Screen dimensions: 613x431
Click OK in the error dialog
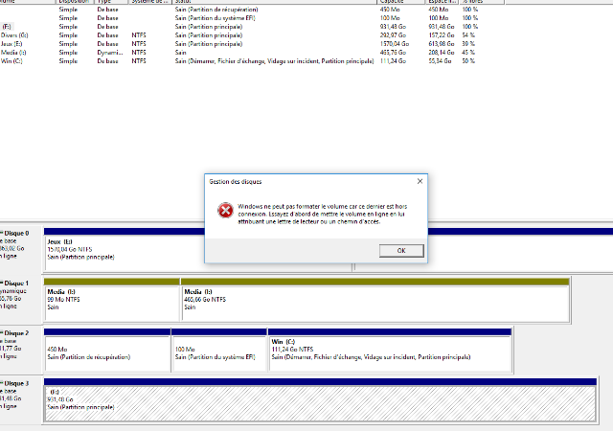pyautogui.click(x=401, y=250)
